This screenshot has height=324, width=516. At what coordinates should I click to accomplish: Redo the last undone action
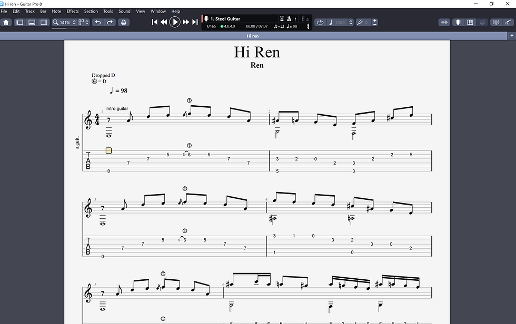click(x=110, y=22)
